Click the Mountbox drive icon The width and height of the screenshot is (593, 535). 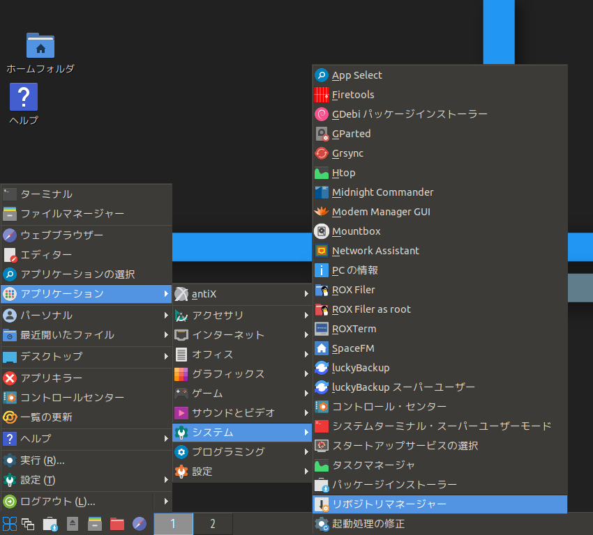322,231
